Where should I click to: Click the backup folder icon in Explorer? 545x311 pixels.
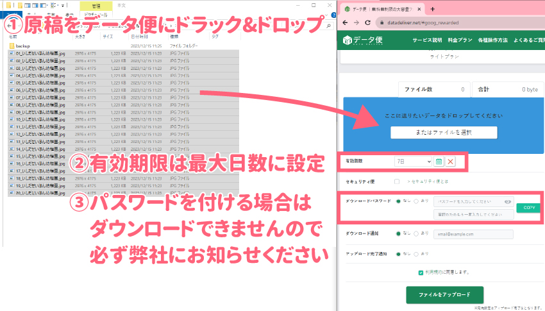12,46
